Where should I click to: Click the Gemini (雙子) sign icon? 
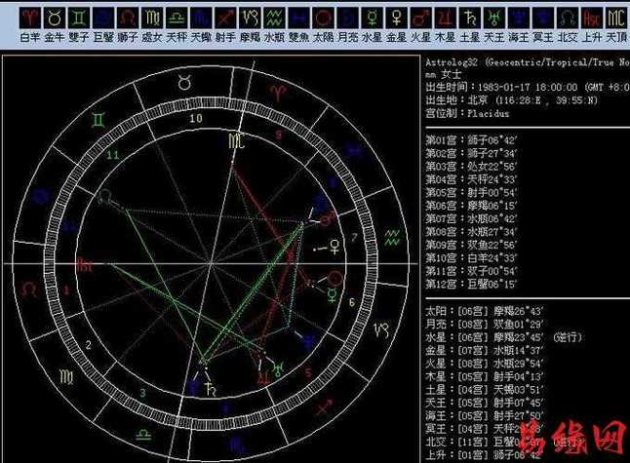79,19
